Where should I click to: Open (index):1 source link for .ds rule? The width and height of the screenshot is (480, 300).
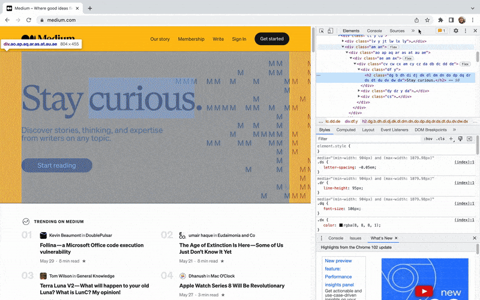464,162
